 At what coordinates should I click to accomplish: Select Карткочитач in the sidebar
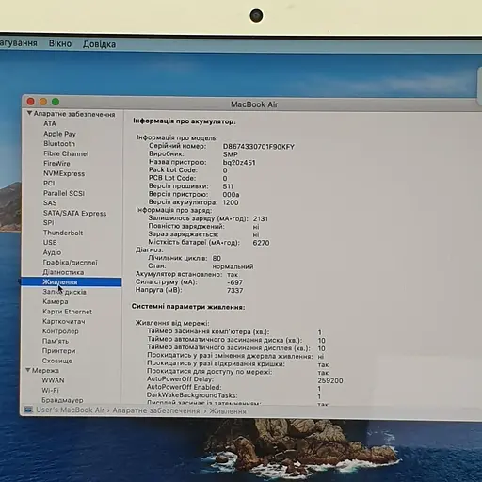tap(64, 321)
